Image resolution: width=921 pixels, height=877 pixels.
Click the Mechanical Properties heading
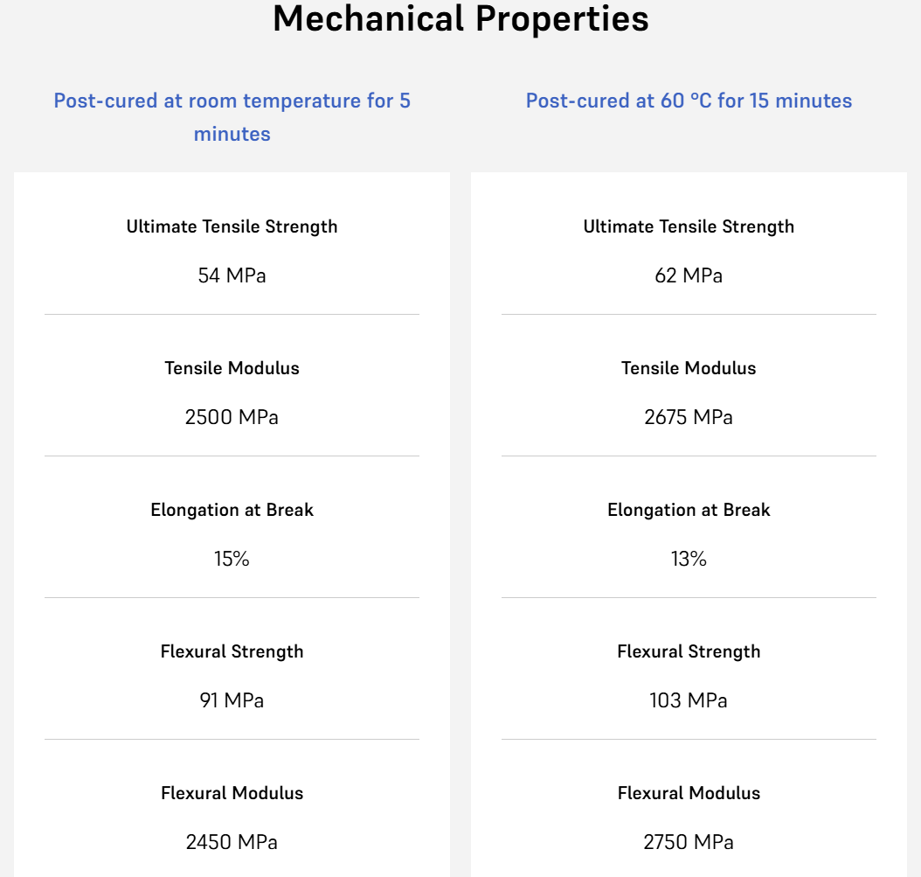click(x=460, y=19)
